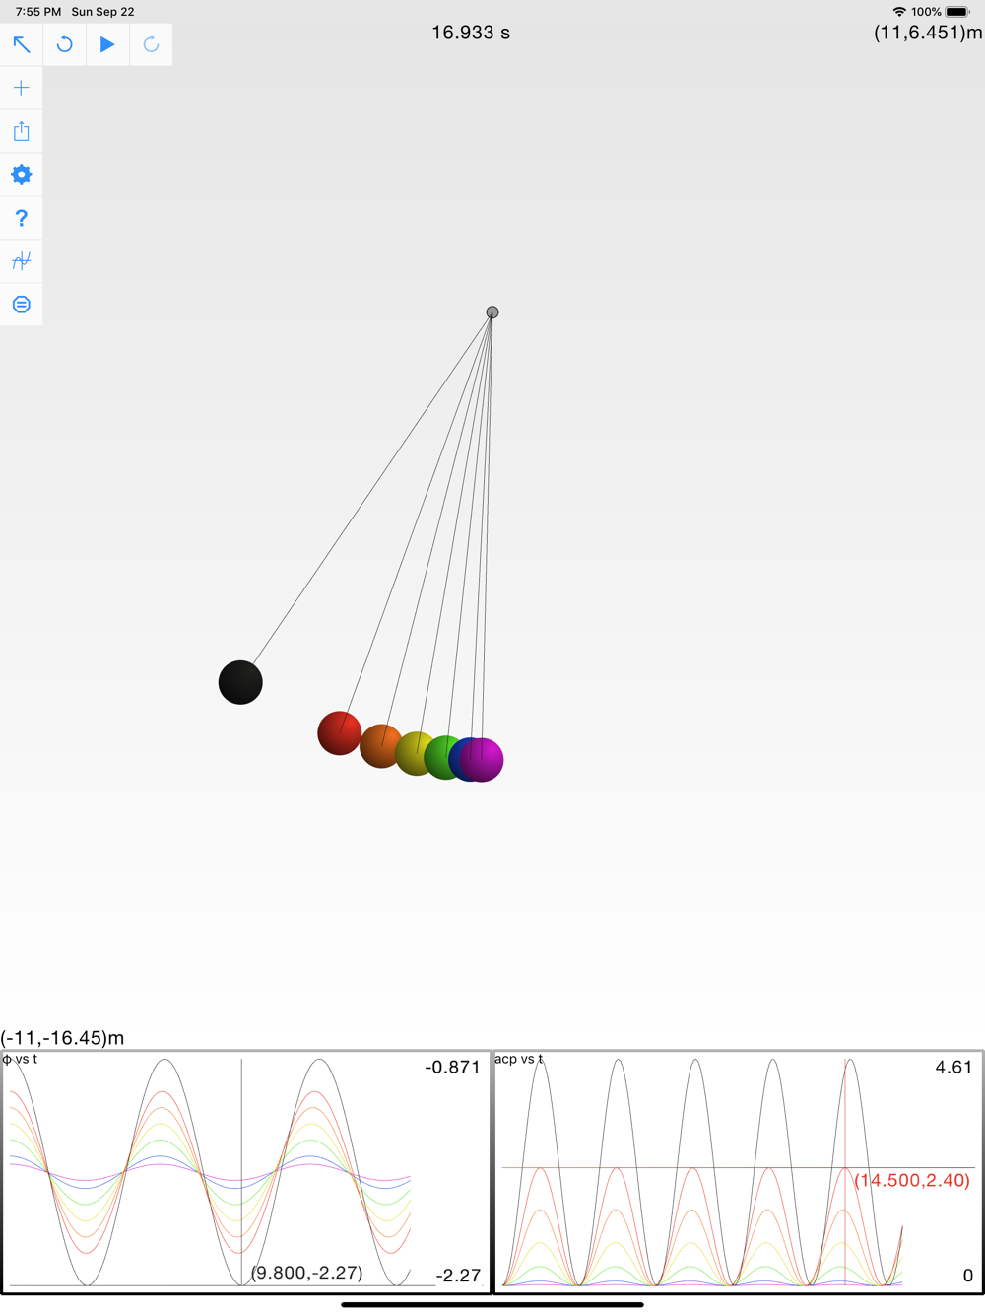The height and width of the screenshot is (1315, 985).
Task: Click the grey pendulum pivot point
Action: pos(492,312)
